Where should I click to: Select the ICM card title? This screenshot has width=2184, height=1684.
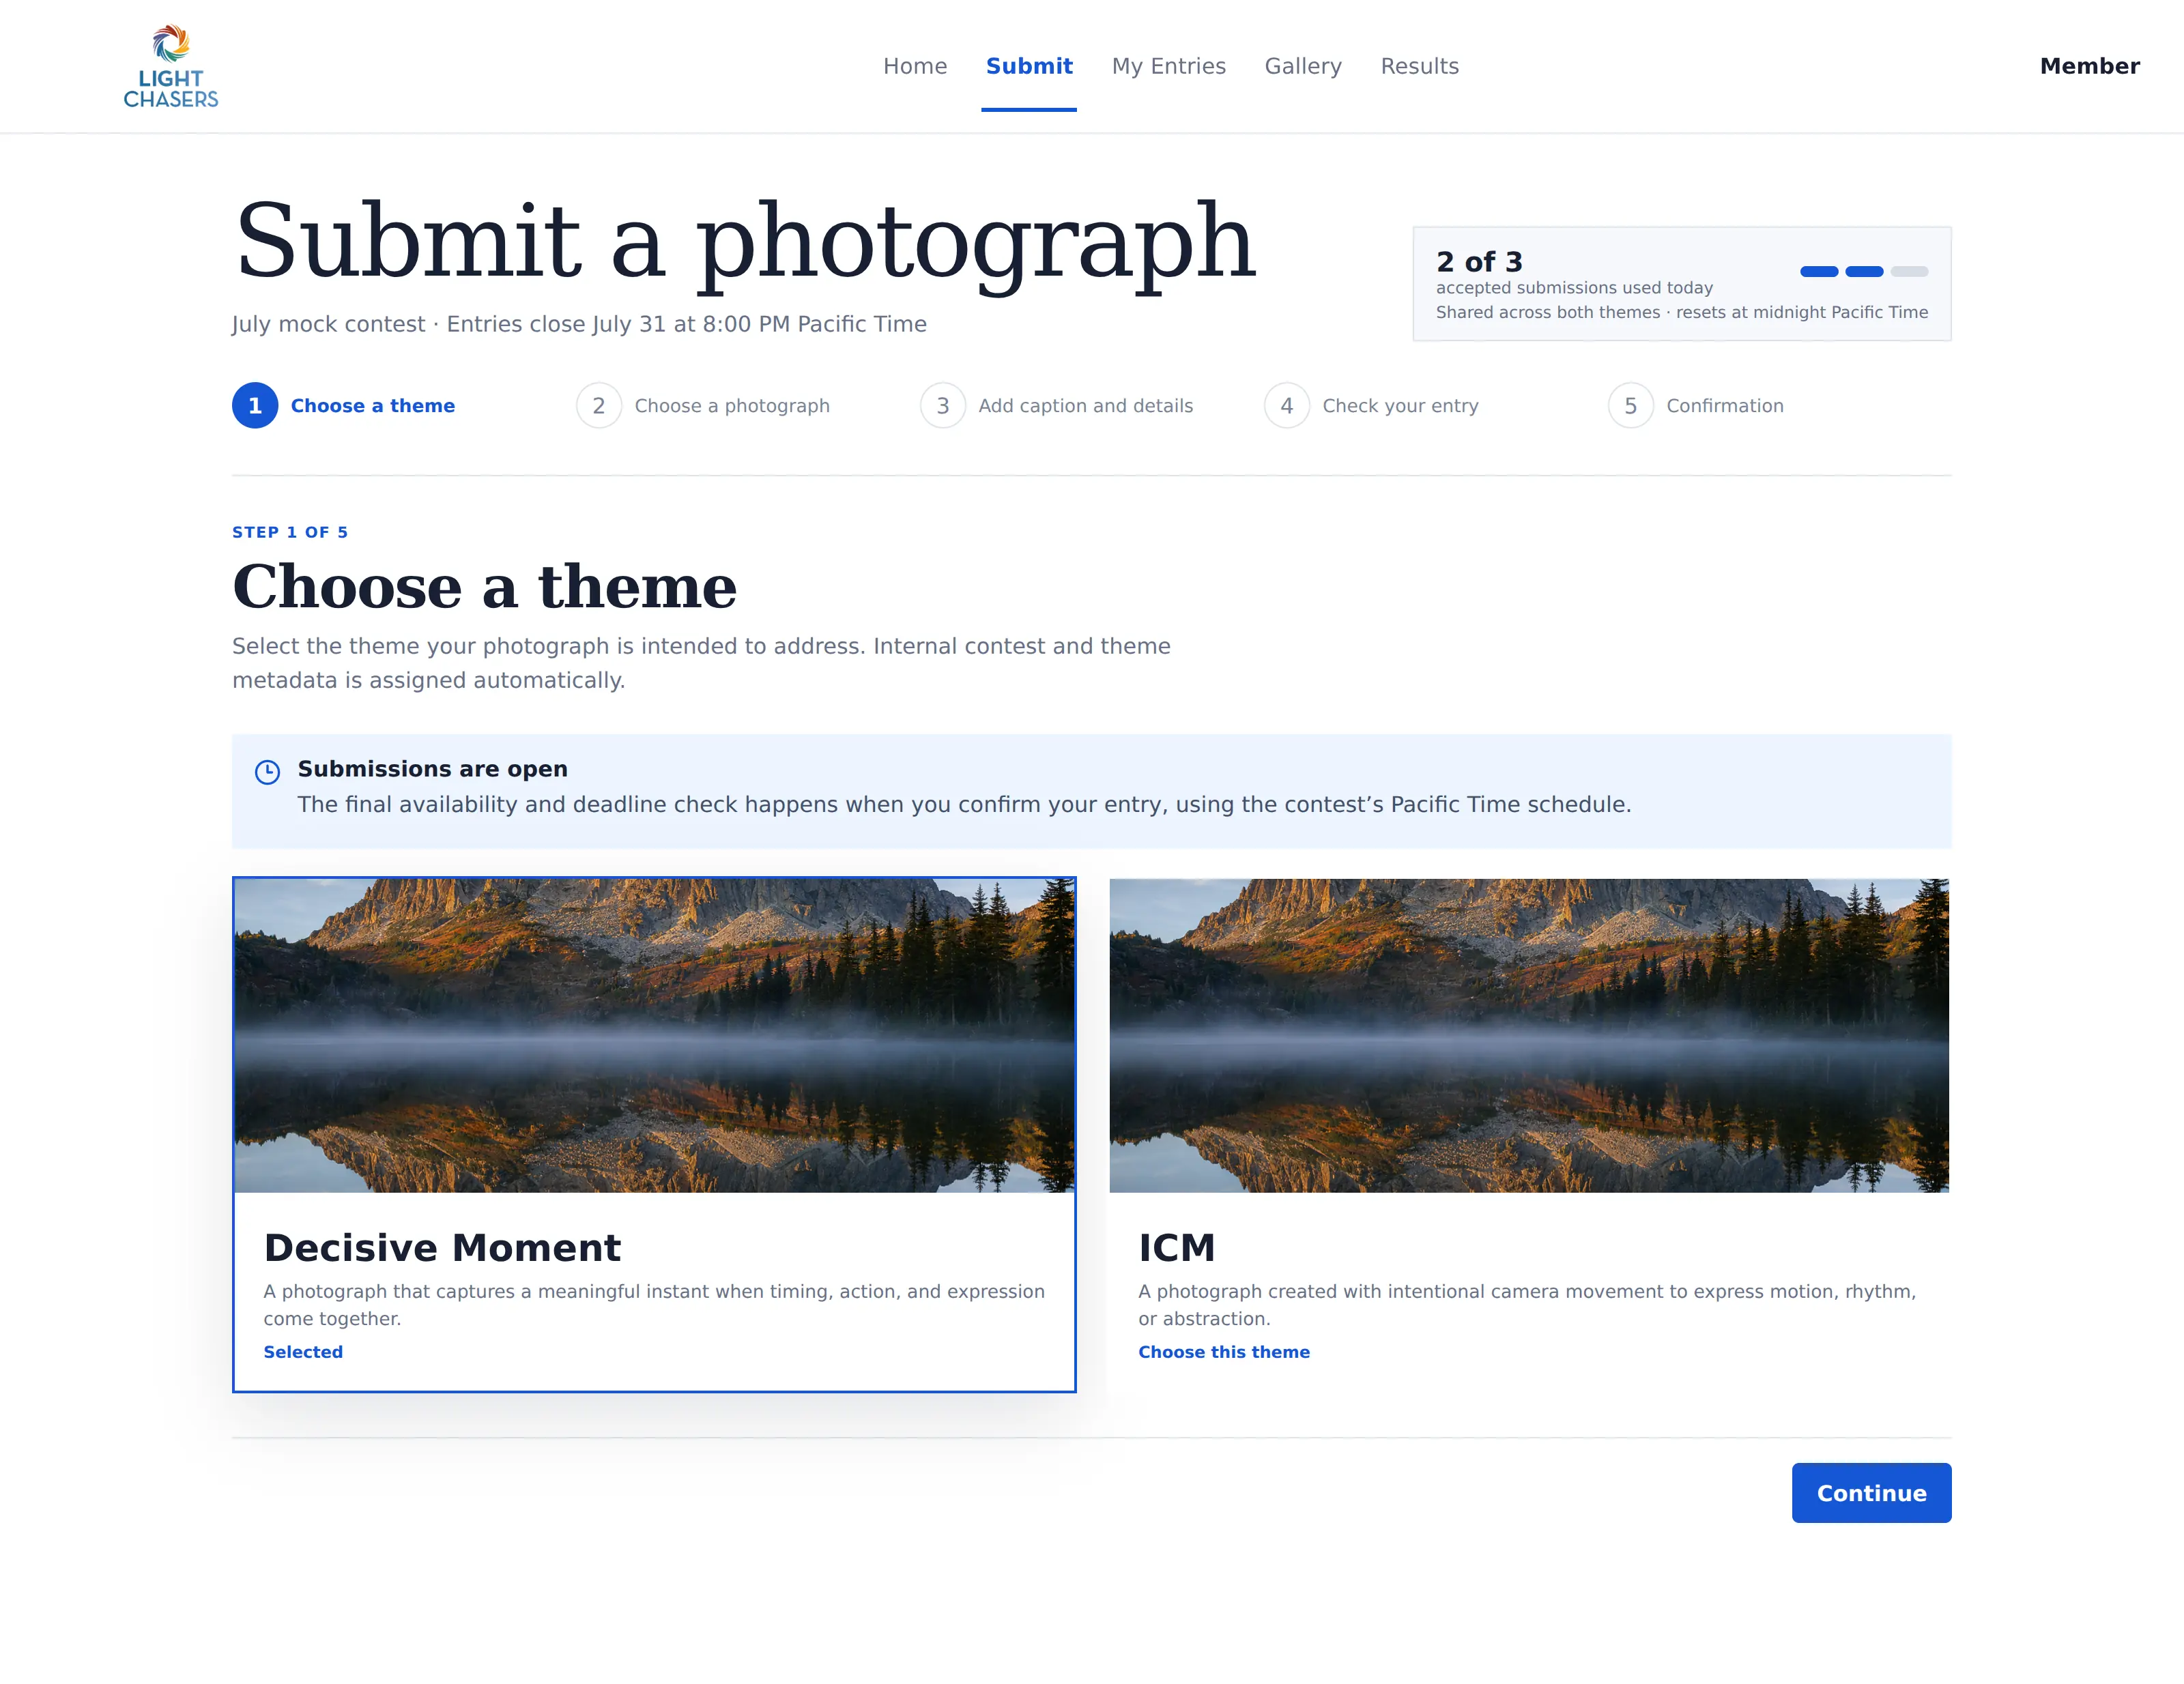point(1176,1248)
